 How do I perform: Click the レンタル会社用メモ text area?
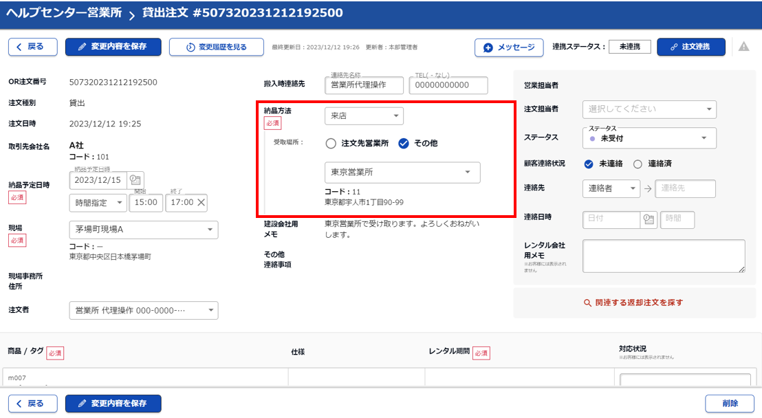pyautogui.click(x=663, y=256)
